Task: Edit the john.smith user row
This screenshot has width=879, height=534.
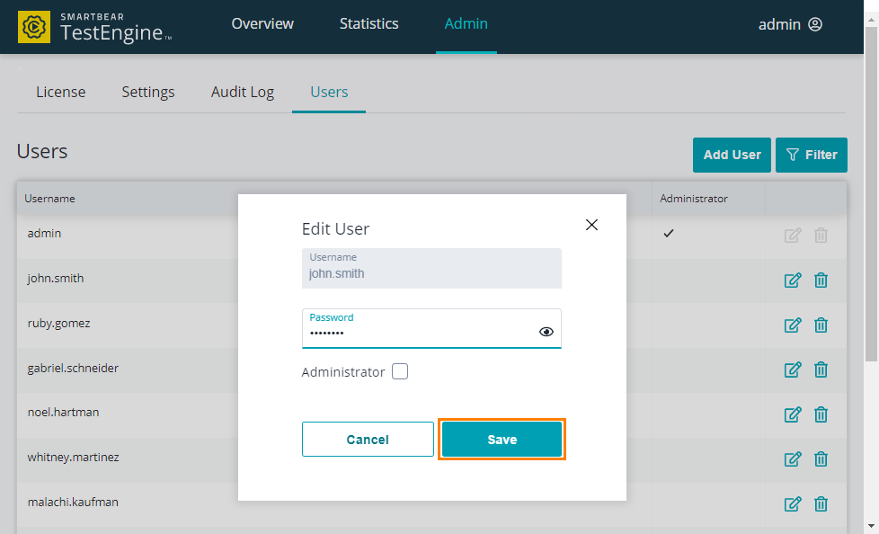Action: click(x=792, y=280)
